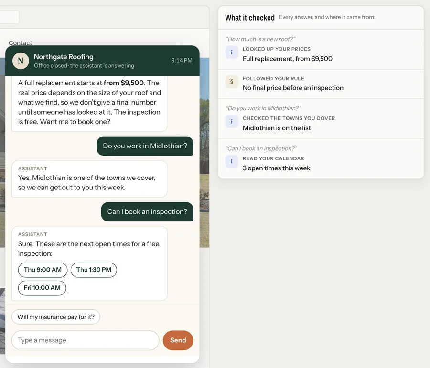
Task: Click 'Every answer, and where it came from.' subtitle
Action: pyautogui.click(x=327, y=17)
